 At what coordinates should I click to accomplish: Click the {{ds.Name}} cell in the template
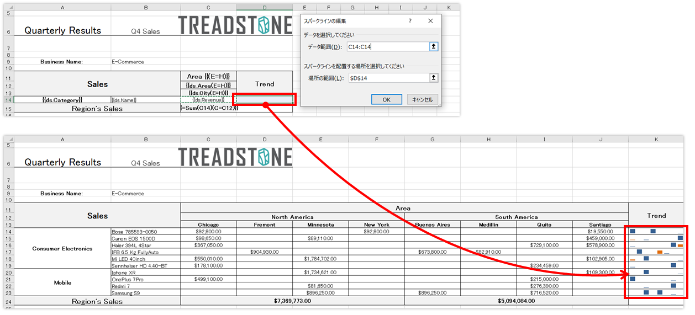[146, 100]
